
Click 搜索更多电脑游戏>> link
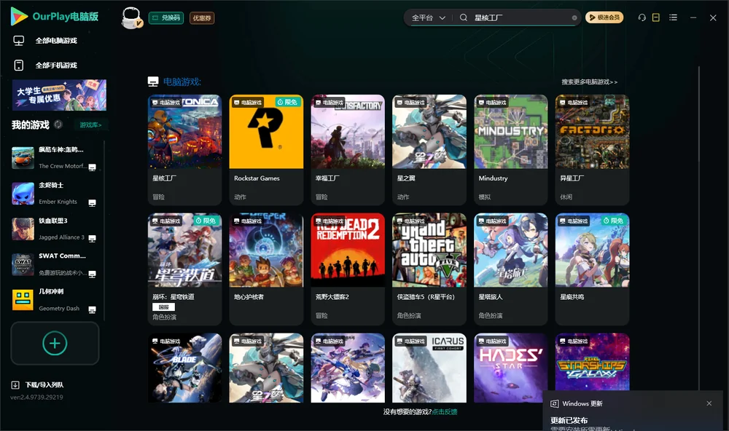point(590,82)
